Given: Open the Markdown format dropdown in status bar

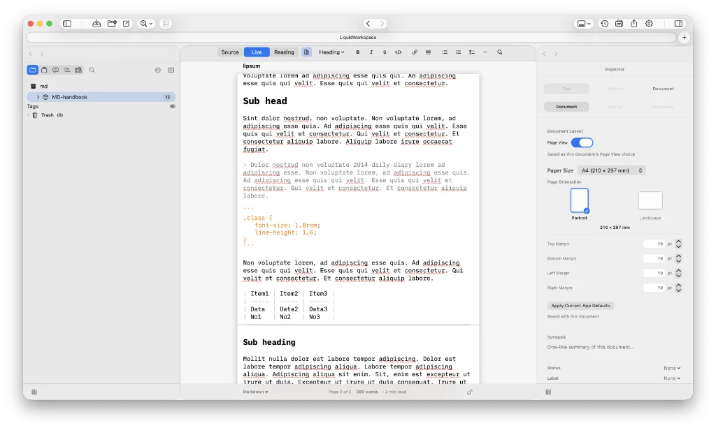Looking at the screenshot, I should click(x=255, y=392).
